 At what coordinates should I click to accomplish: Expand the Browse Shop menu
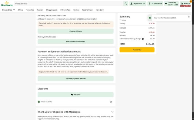coord(8,10)
